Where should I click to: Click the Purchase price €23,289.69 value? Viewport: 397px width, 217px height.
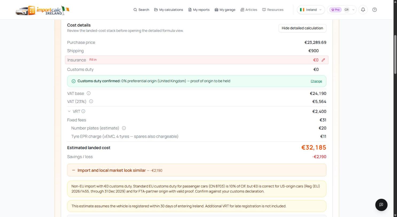[315, 42]
